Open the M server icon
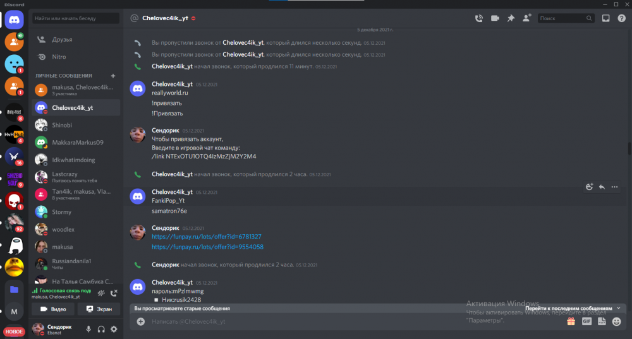Image resolution: width=632 pixels, height=339 pixels. 14,312
